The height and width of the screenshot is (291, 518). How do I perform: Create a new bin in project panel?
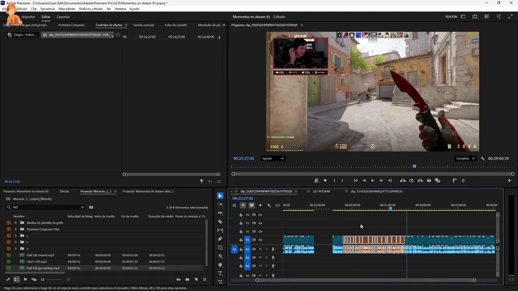tap(187, 279)
